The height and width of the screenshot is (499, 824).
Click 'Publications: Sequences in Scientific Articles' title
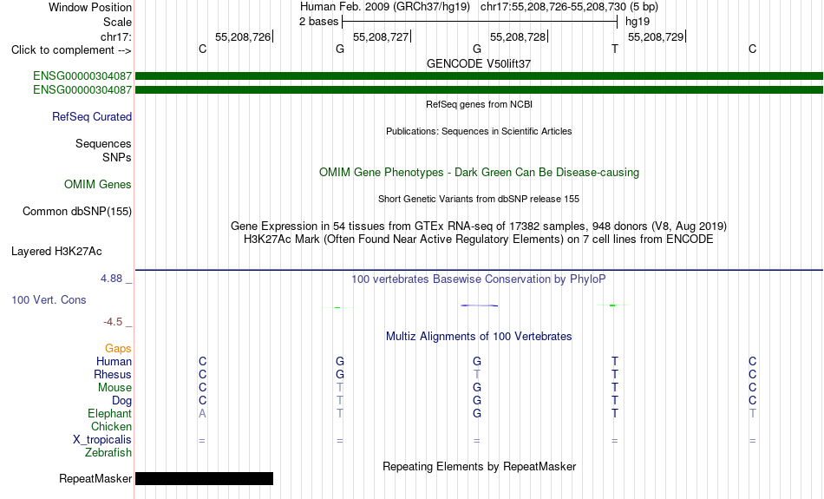(x=479, y=131)
